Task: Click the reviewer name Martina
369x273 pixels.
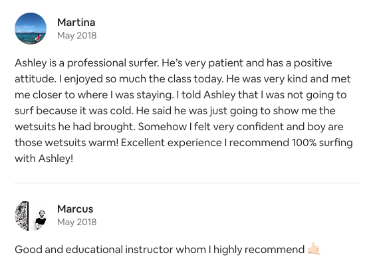Action: (76, 23)
